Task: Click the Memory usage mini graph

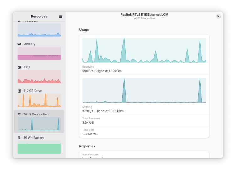Action: pyautogui.click(x=39, y=53)
